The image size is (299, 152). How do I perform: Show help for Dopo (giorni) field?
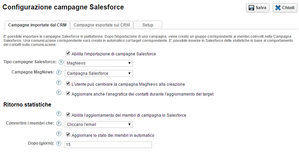[59, 143]
